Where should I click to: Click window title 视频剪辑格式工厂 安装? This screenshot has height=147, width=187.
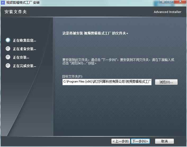tap(23, 2)
